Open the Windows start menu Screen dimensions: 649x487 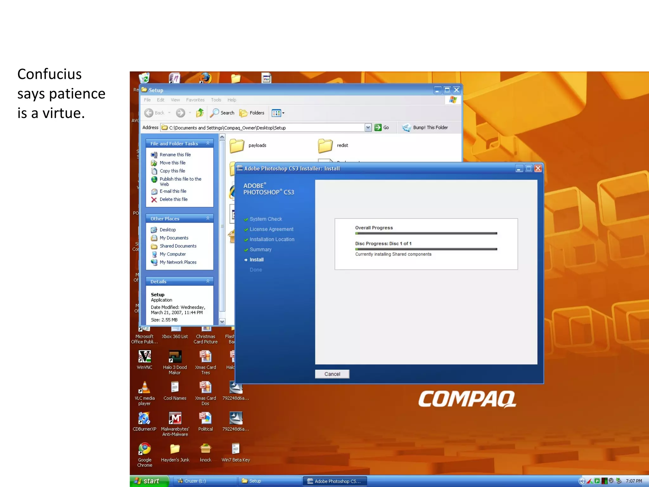pos(149,481)
